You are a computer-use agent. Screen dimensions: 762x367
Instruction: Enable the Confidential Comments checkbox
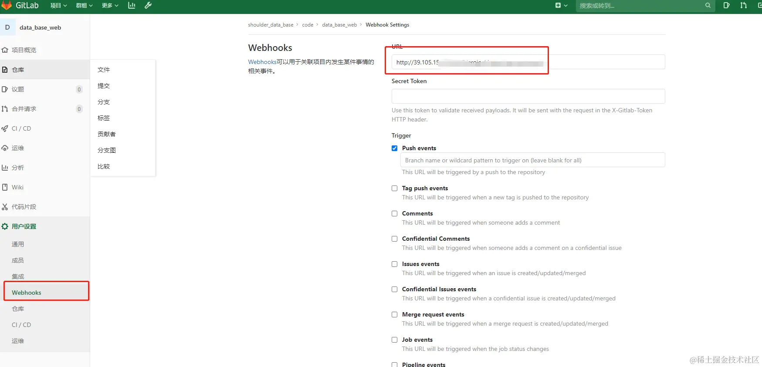click(x=395, y=239)
